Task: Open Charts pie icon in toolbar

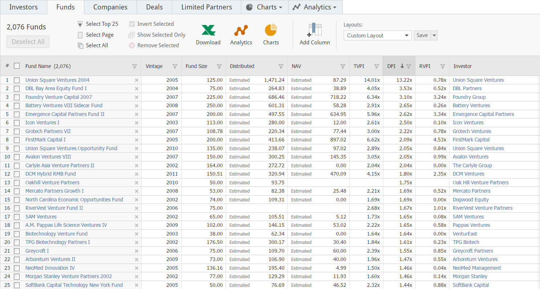Action: [271, 30]
